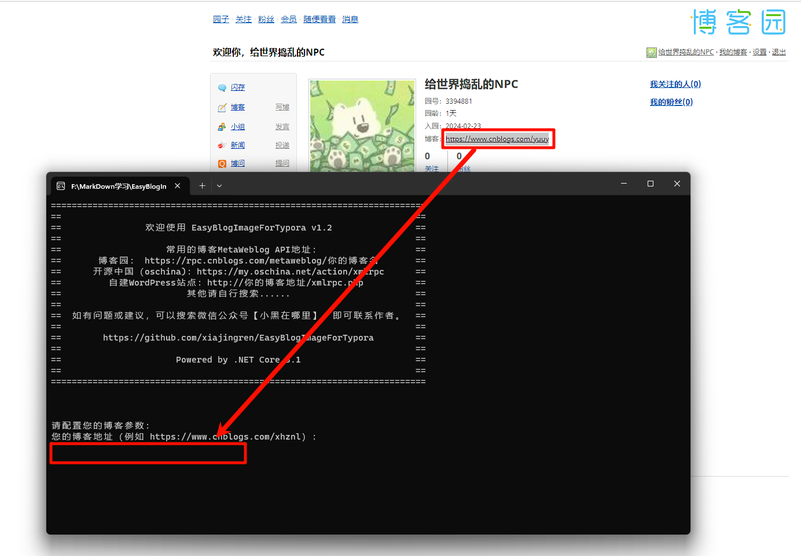
Task: Open the 关注 navigation link
Action: (244, 19)
